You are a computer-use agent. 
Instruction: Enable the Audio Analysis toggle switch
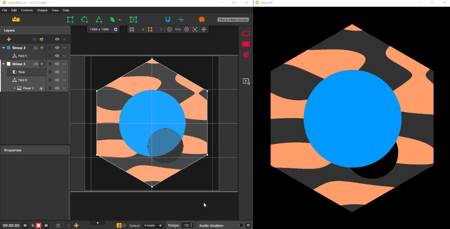(240, 225)
